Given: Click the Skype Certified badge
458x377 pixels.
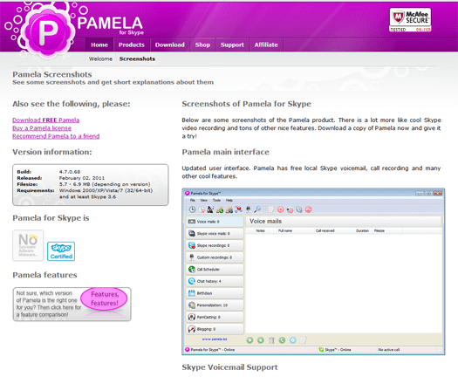Looking at the screenshot, I should click(61, 251).
